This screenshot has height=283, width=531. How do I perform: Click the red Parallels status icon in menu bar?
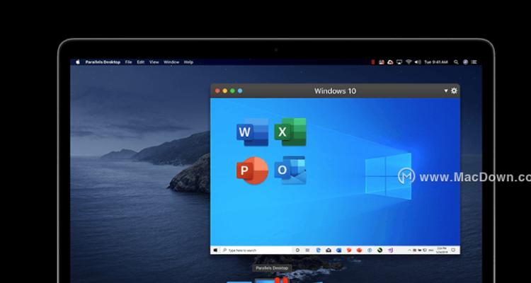pos(373,62)
